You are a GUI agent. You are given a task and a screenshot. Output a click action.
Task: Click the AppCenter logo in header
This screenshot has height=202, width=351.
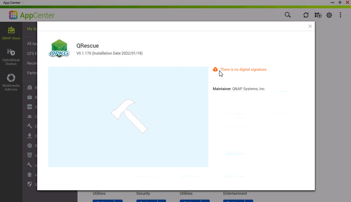[32, 15]
